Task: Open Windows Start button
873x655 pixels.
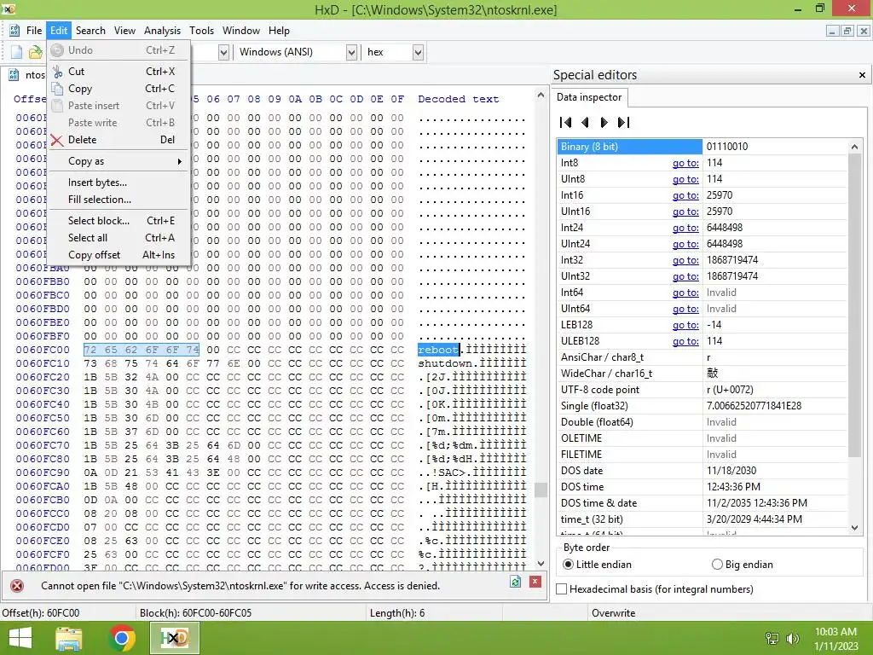Action: [x=21, y=638]
